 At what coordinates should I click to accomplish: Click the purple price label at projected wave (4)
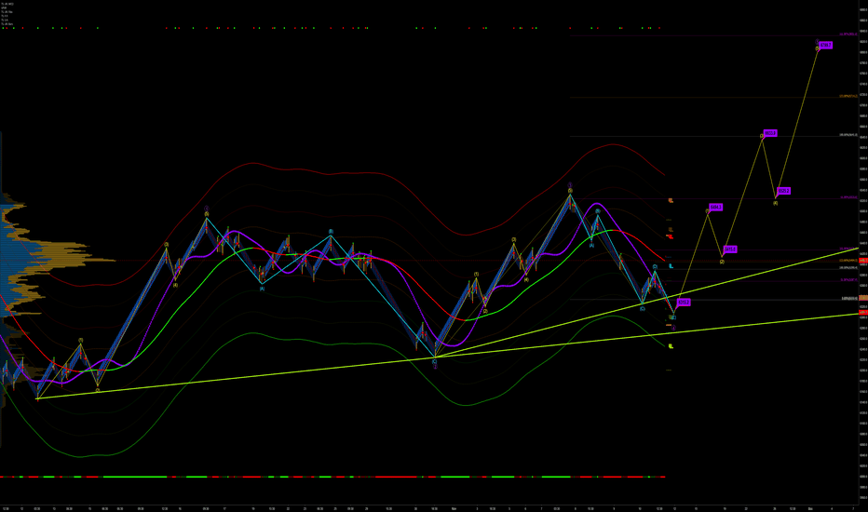(x=783, y=191)
